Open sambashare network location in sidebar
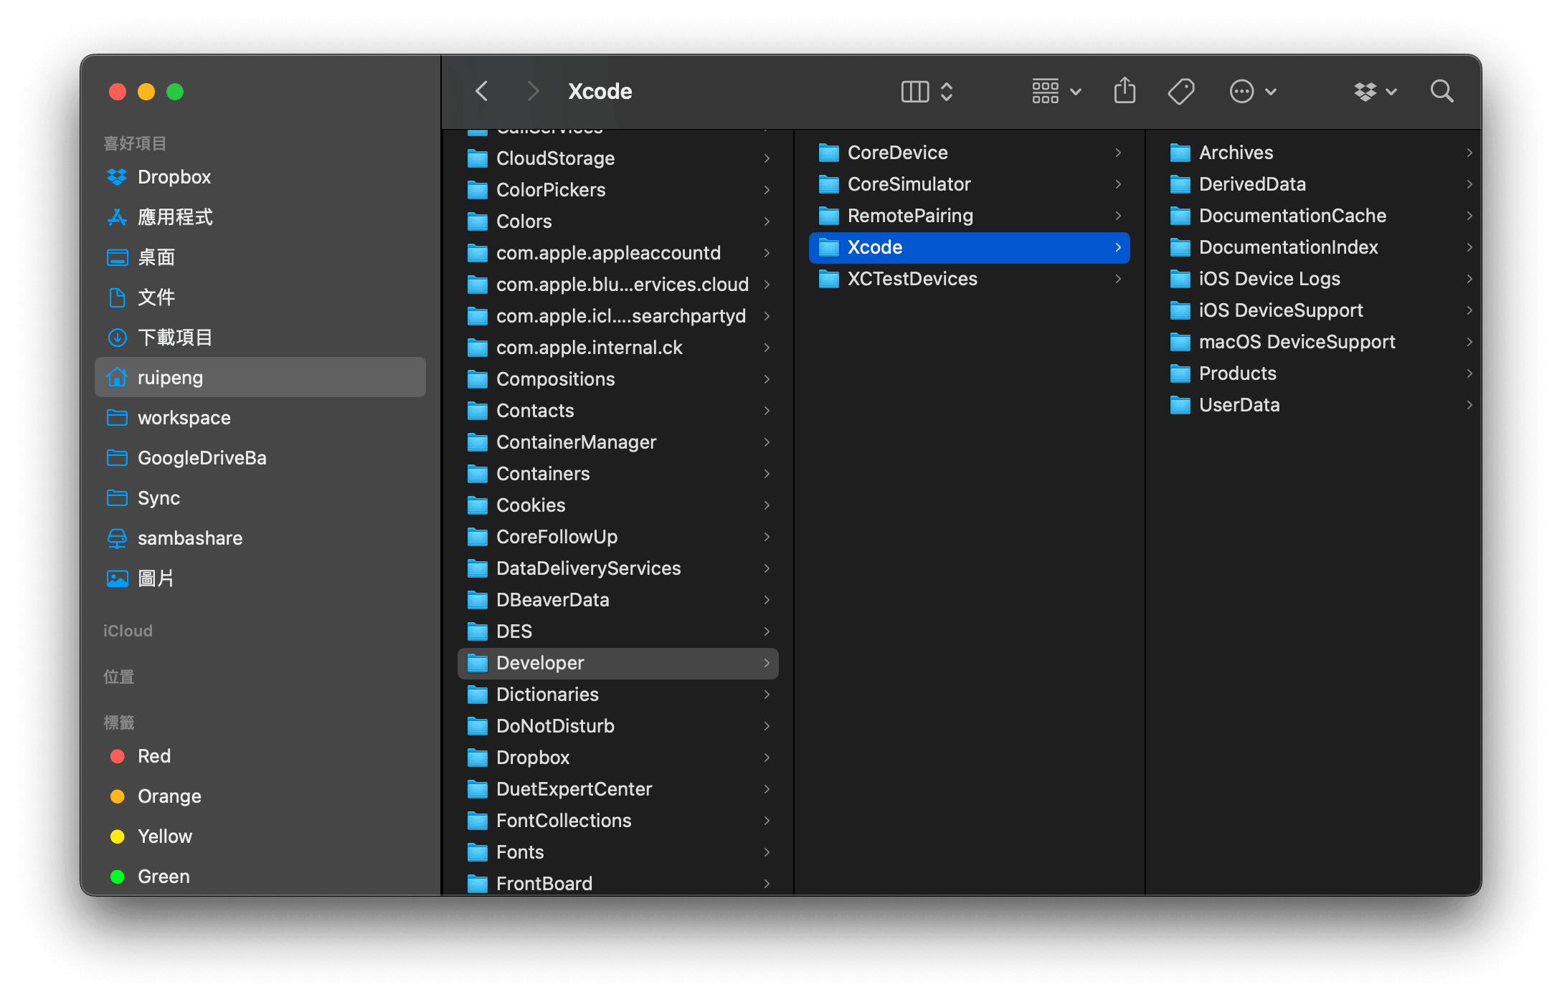 coord(260,538)
